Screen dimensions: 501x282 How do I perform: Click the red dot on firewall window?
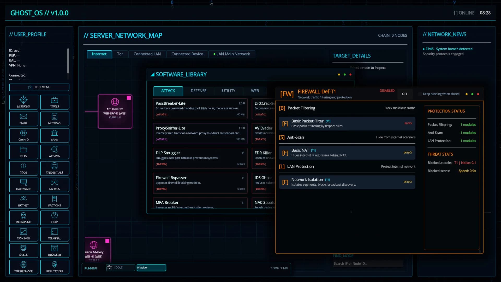(x=478, y=94)
